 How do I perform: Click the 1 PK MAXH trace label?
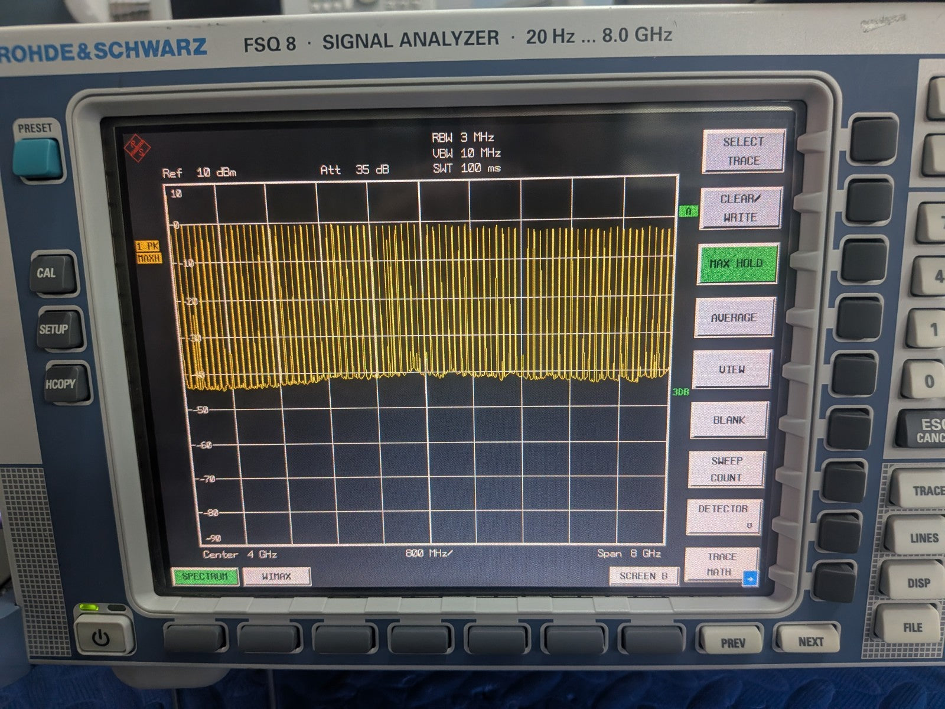point(148,252)
